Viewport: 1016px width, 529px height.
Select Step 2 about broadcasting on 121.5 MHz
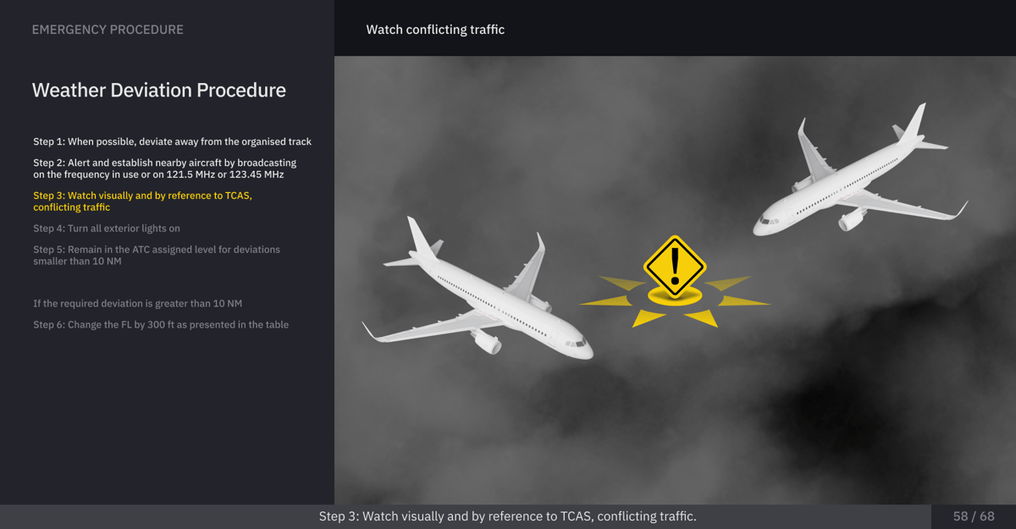(x=165, y=168)
